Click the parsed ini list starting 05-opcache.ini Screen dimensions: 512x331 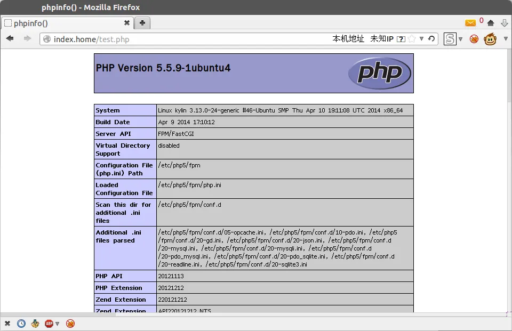[x=278, y=248]
